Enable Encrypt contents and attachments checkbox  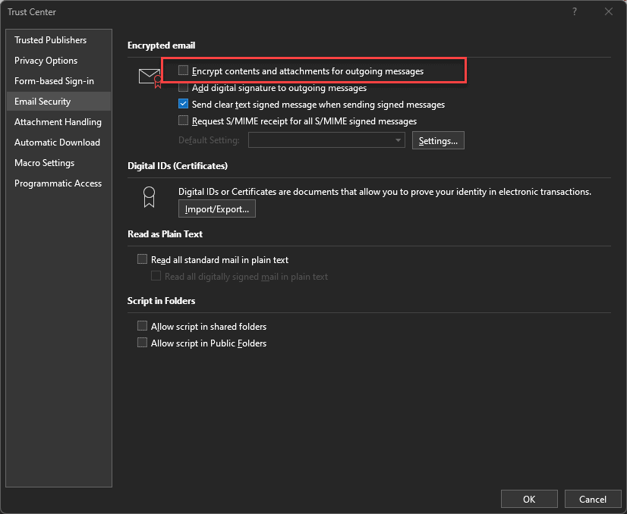pos(183,71)
